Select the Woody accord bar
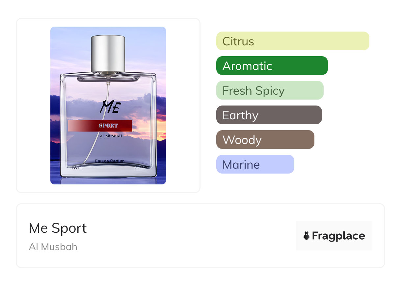The width and height of the screenshot is (401, 284). 265,140
